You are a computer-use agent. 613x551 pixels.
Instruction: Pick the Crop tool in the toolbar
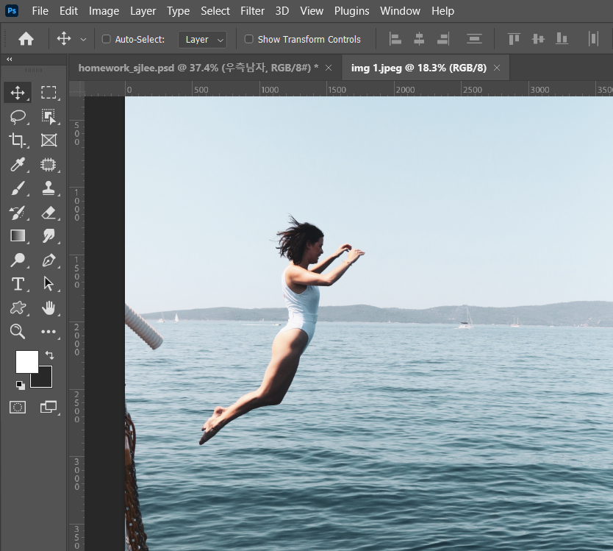[x=18, y=140]
